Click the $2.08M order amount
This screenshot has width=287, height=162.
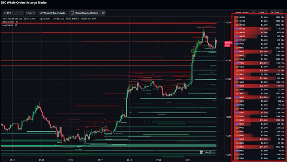(264, 48)
